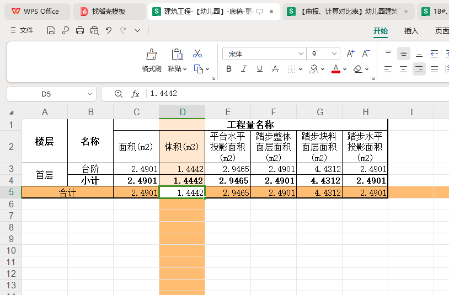449x295 pixels.
Task: Open the Name Box dropdown arrow
Action: pyautogui.click(x=90, y=94)
